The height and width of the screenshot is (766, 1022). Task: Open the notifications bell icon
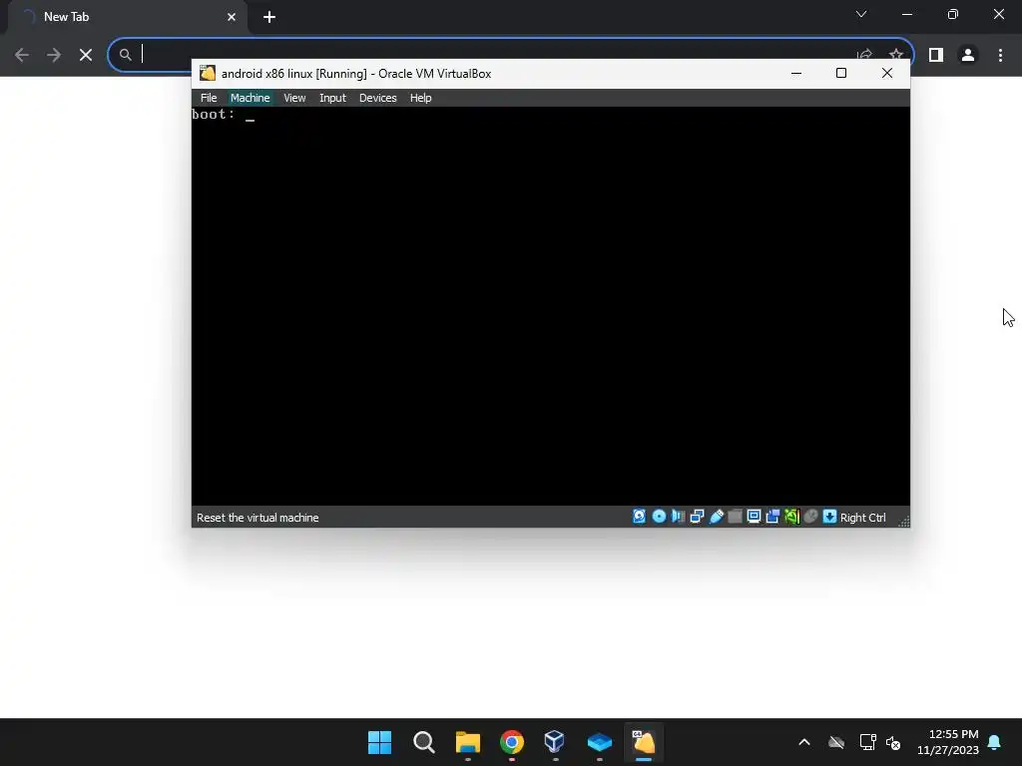pyautogui.click(x=995, y=742)
